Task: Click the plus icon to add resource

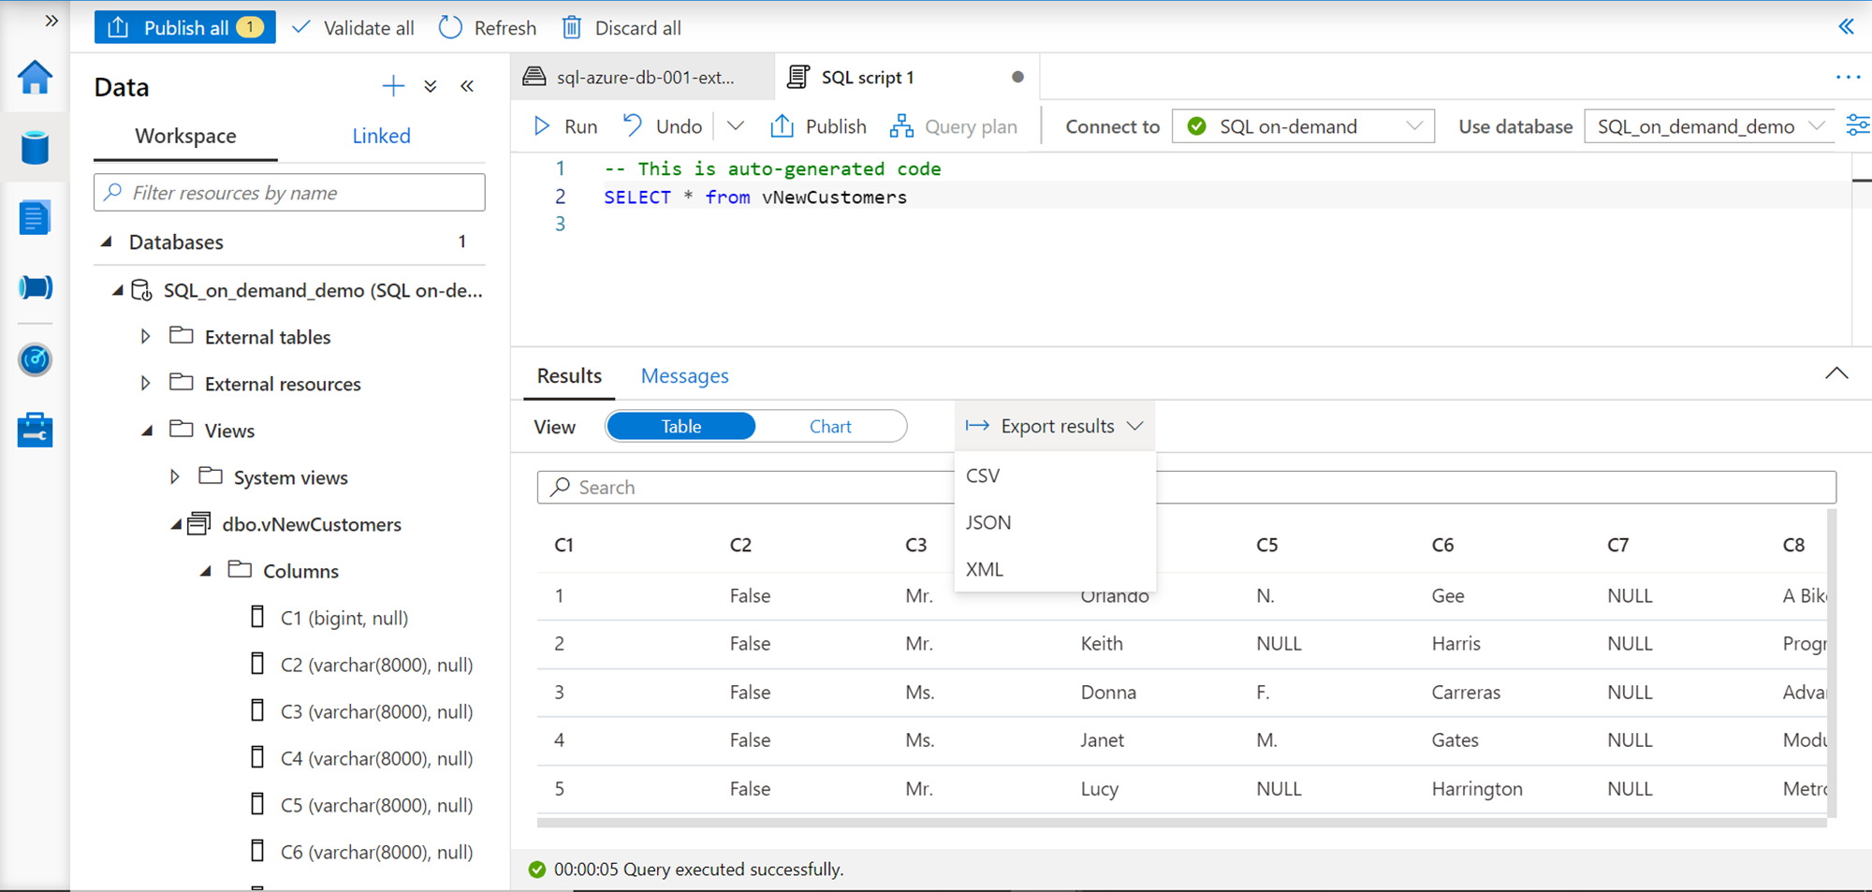Action: click(393, 87)
